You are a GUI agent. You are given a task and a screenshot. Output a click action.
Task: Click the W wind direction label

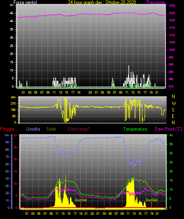pyautogui.click(x=174, y=103)
